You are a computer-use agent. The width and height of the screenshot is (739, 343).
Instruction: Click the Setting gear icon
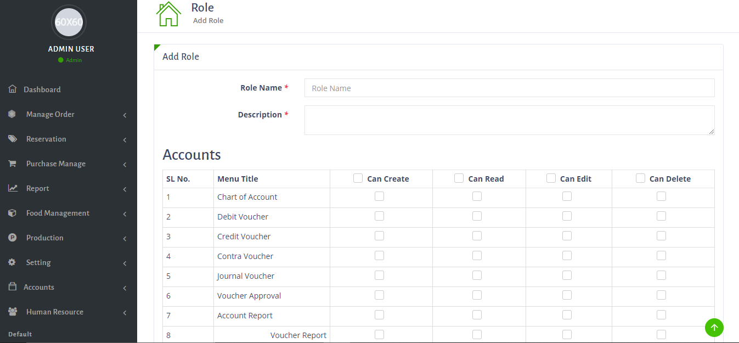[12, 262]
